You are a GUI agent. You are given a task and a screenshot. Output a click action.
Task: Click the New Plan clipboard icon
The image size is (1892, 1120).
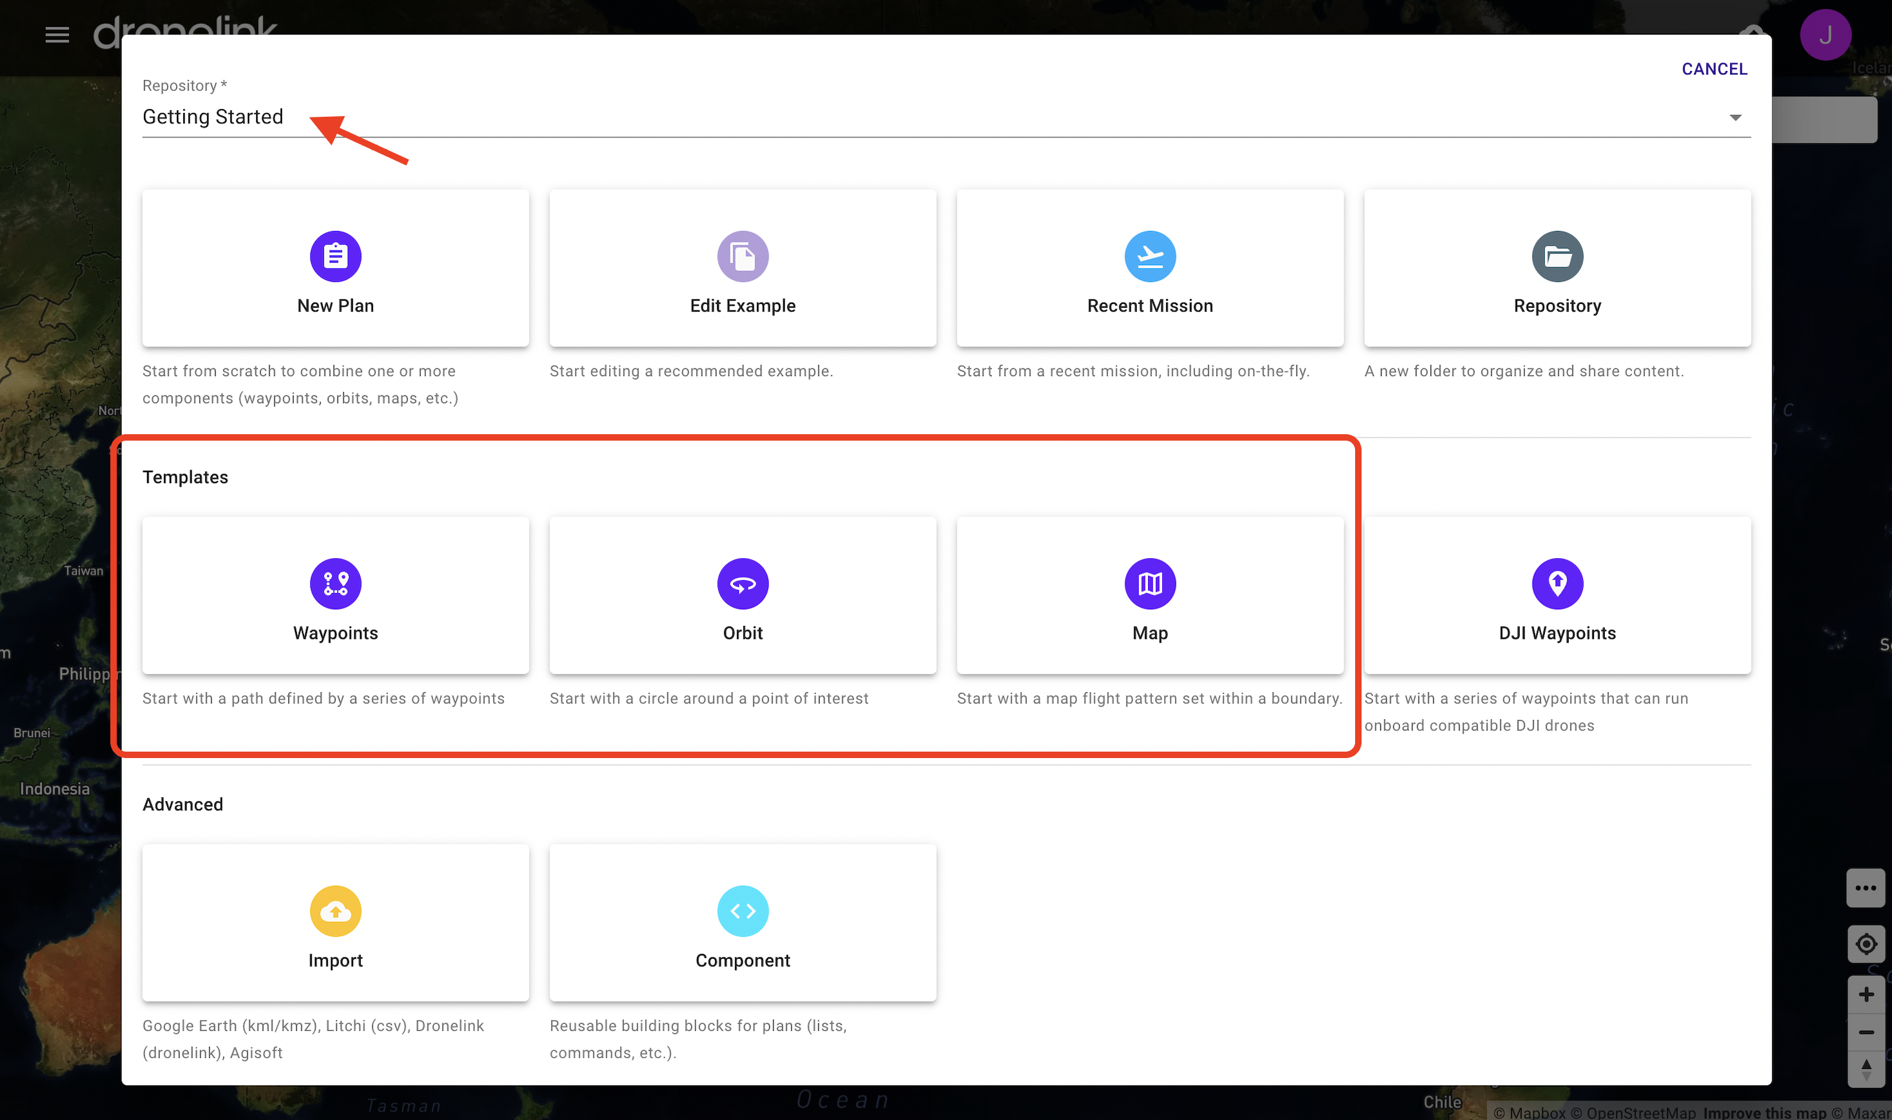click(x=335, y=256)
